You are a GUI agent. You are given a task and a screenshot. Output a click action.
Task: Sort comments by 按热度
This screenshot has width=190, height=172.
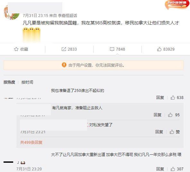pyautogui.click(x=9, y=82)
